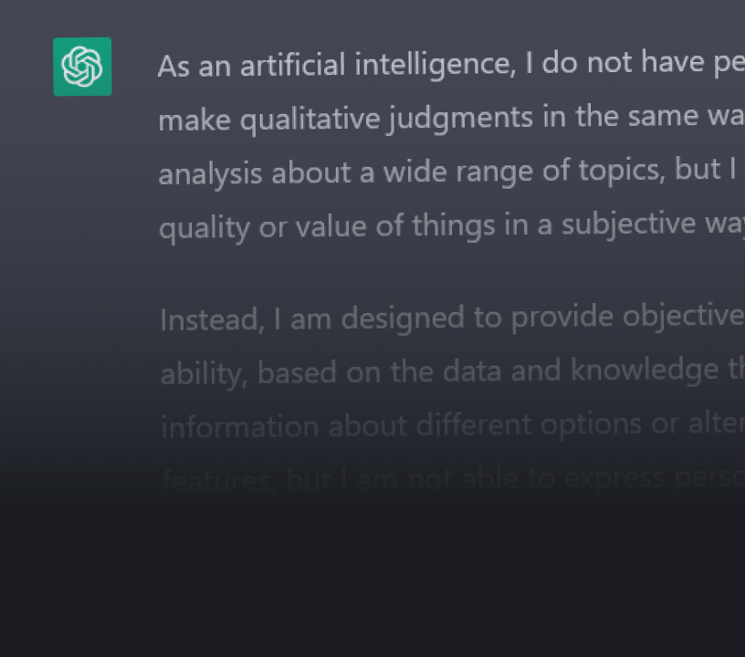Click the green ChatGPT avatar icon

point(83,67)
